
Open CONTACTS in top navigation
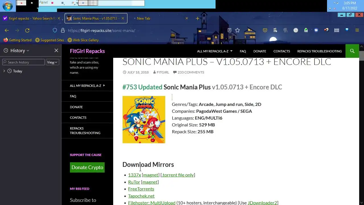(x=282, y=51)
